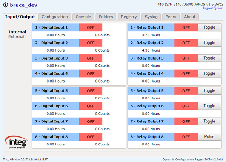Toggle Relay Output 4
The image size is (226, 162).
pyautogui.click(x=209, y=73)
